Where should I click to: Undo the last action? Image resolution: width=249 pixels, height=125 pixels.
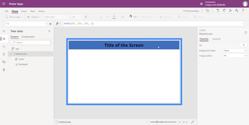coord(218,11)
